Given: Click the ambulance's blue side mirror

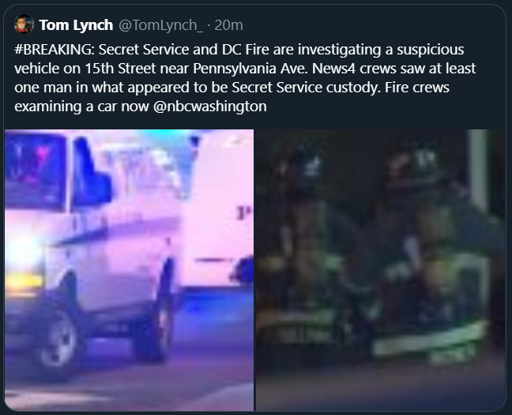Looking at the screenshot, I should click(x=92, y=174).
